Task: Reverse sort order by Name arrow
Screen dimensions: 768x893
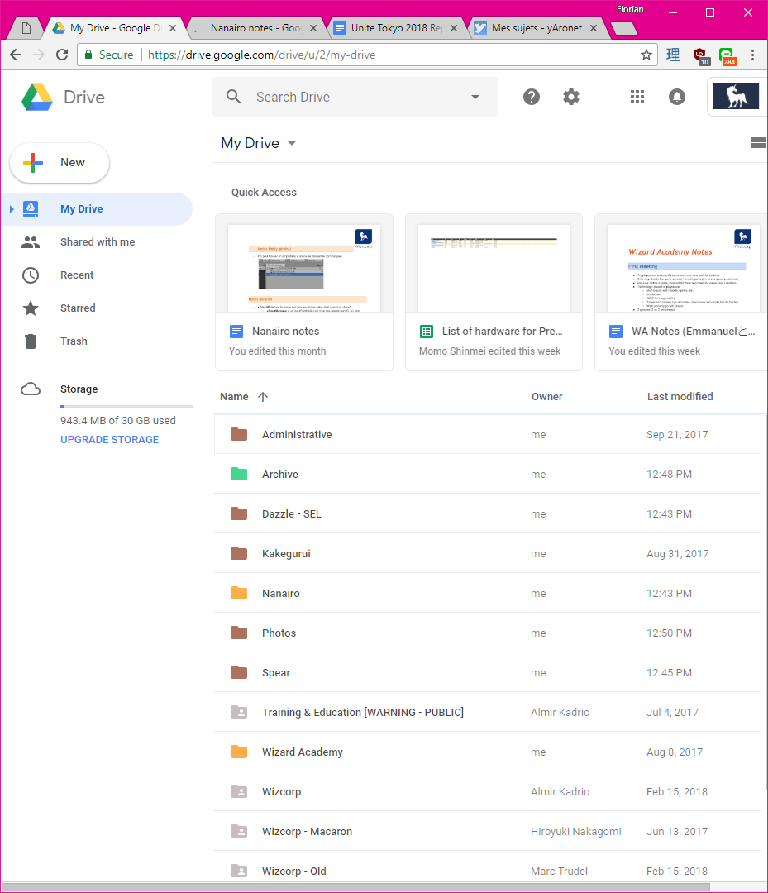Action: coord(263,397)
